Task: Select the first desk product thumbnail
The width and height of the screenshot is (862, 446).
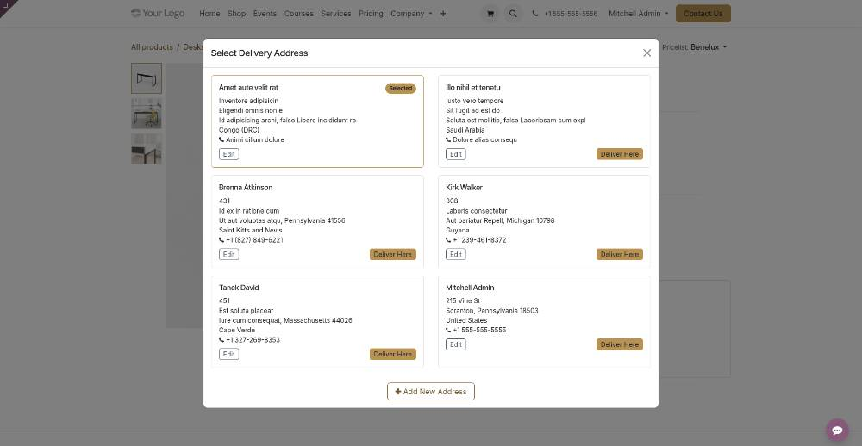Action: pos(147,78)
